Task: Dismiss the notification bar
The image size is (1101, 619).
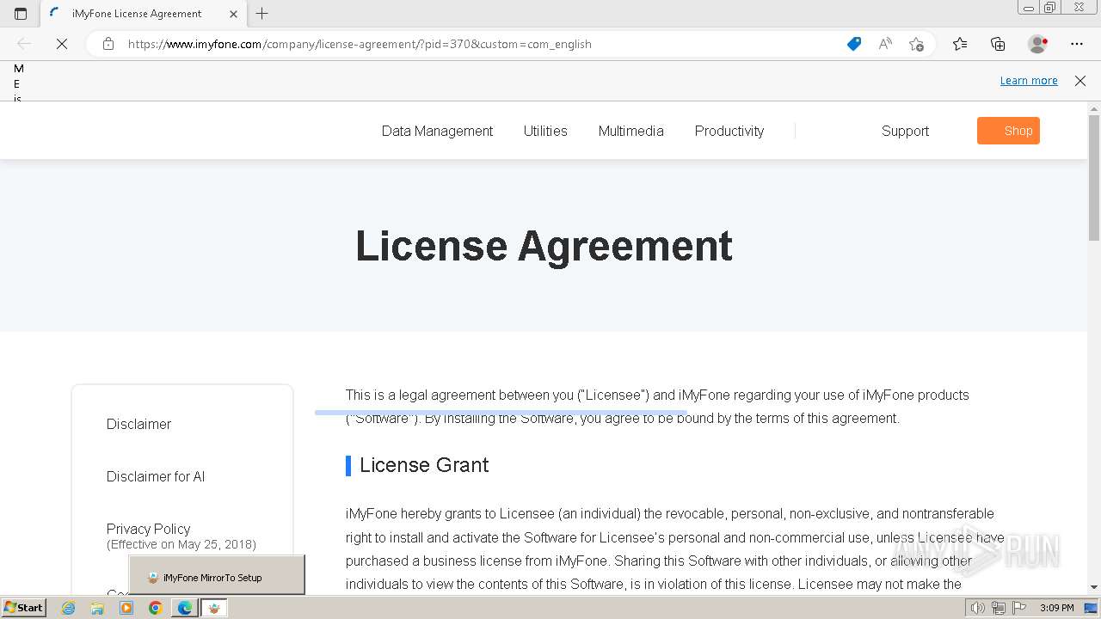Action: [x=1080, y=81]
